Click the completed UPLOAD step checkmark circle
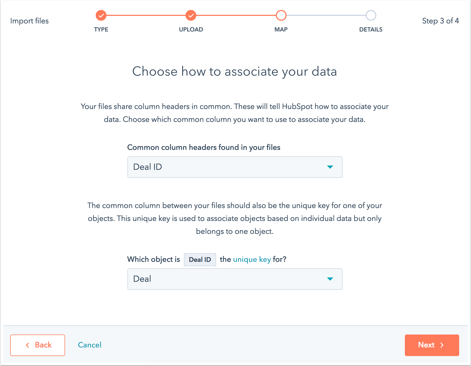The width and height of the screenshot is (471, 366). coord(191,16)
